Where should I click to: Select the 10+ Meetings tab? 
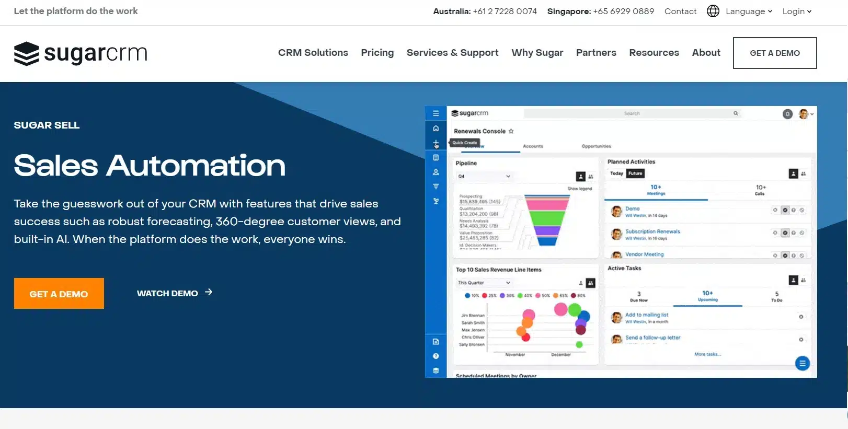pyautogui.click(x=656, y=190)
